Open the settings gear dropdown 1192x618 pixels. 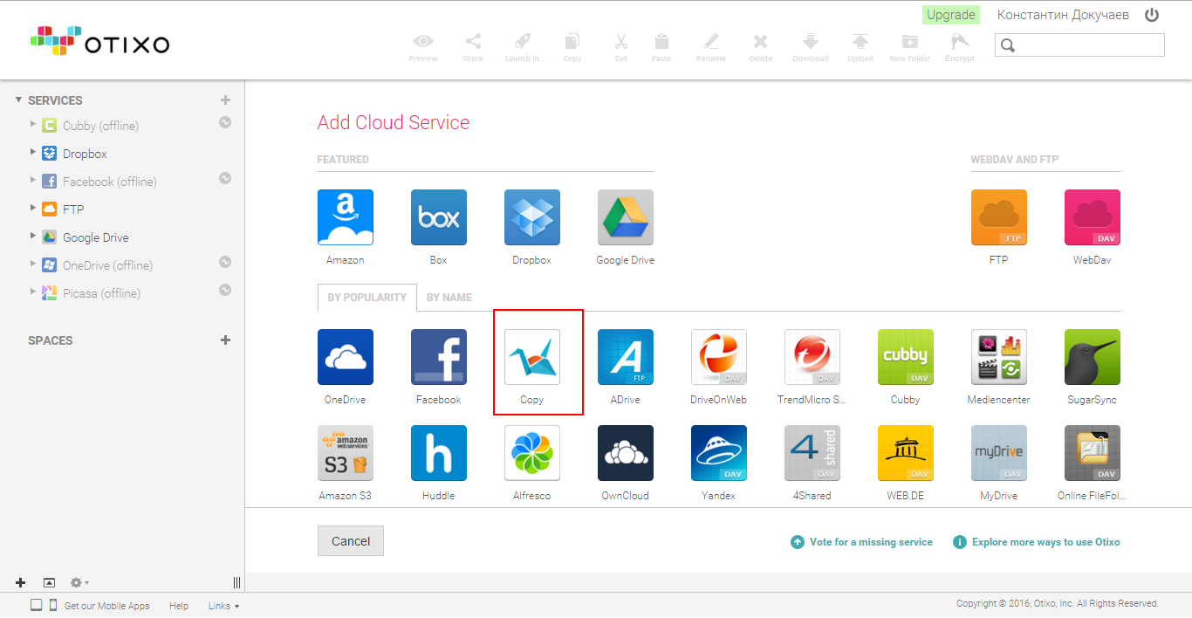click(79, 582)
